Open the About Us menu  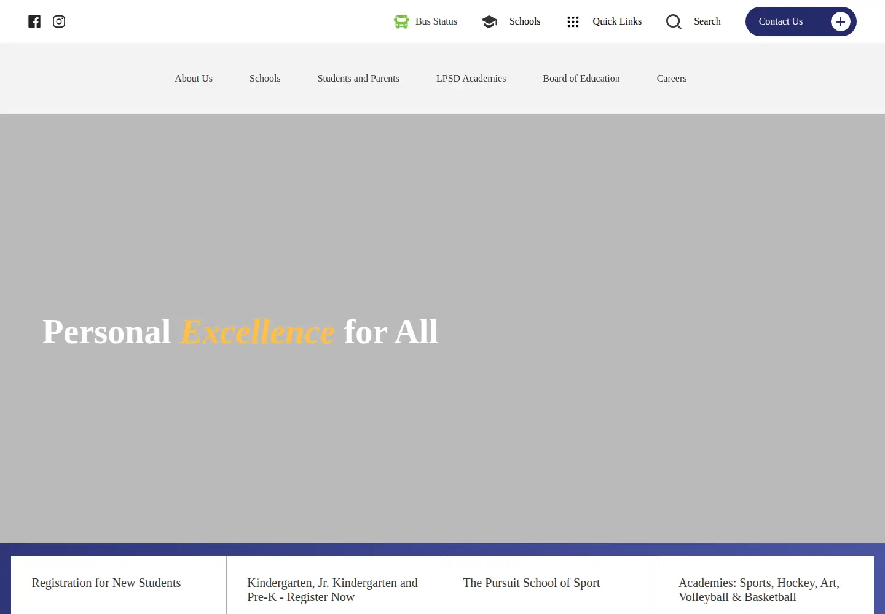pyautogui.click(x=194, y=79)
